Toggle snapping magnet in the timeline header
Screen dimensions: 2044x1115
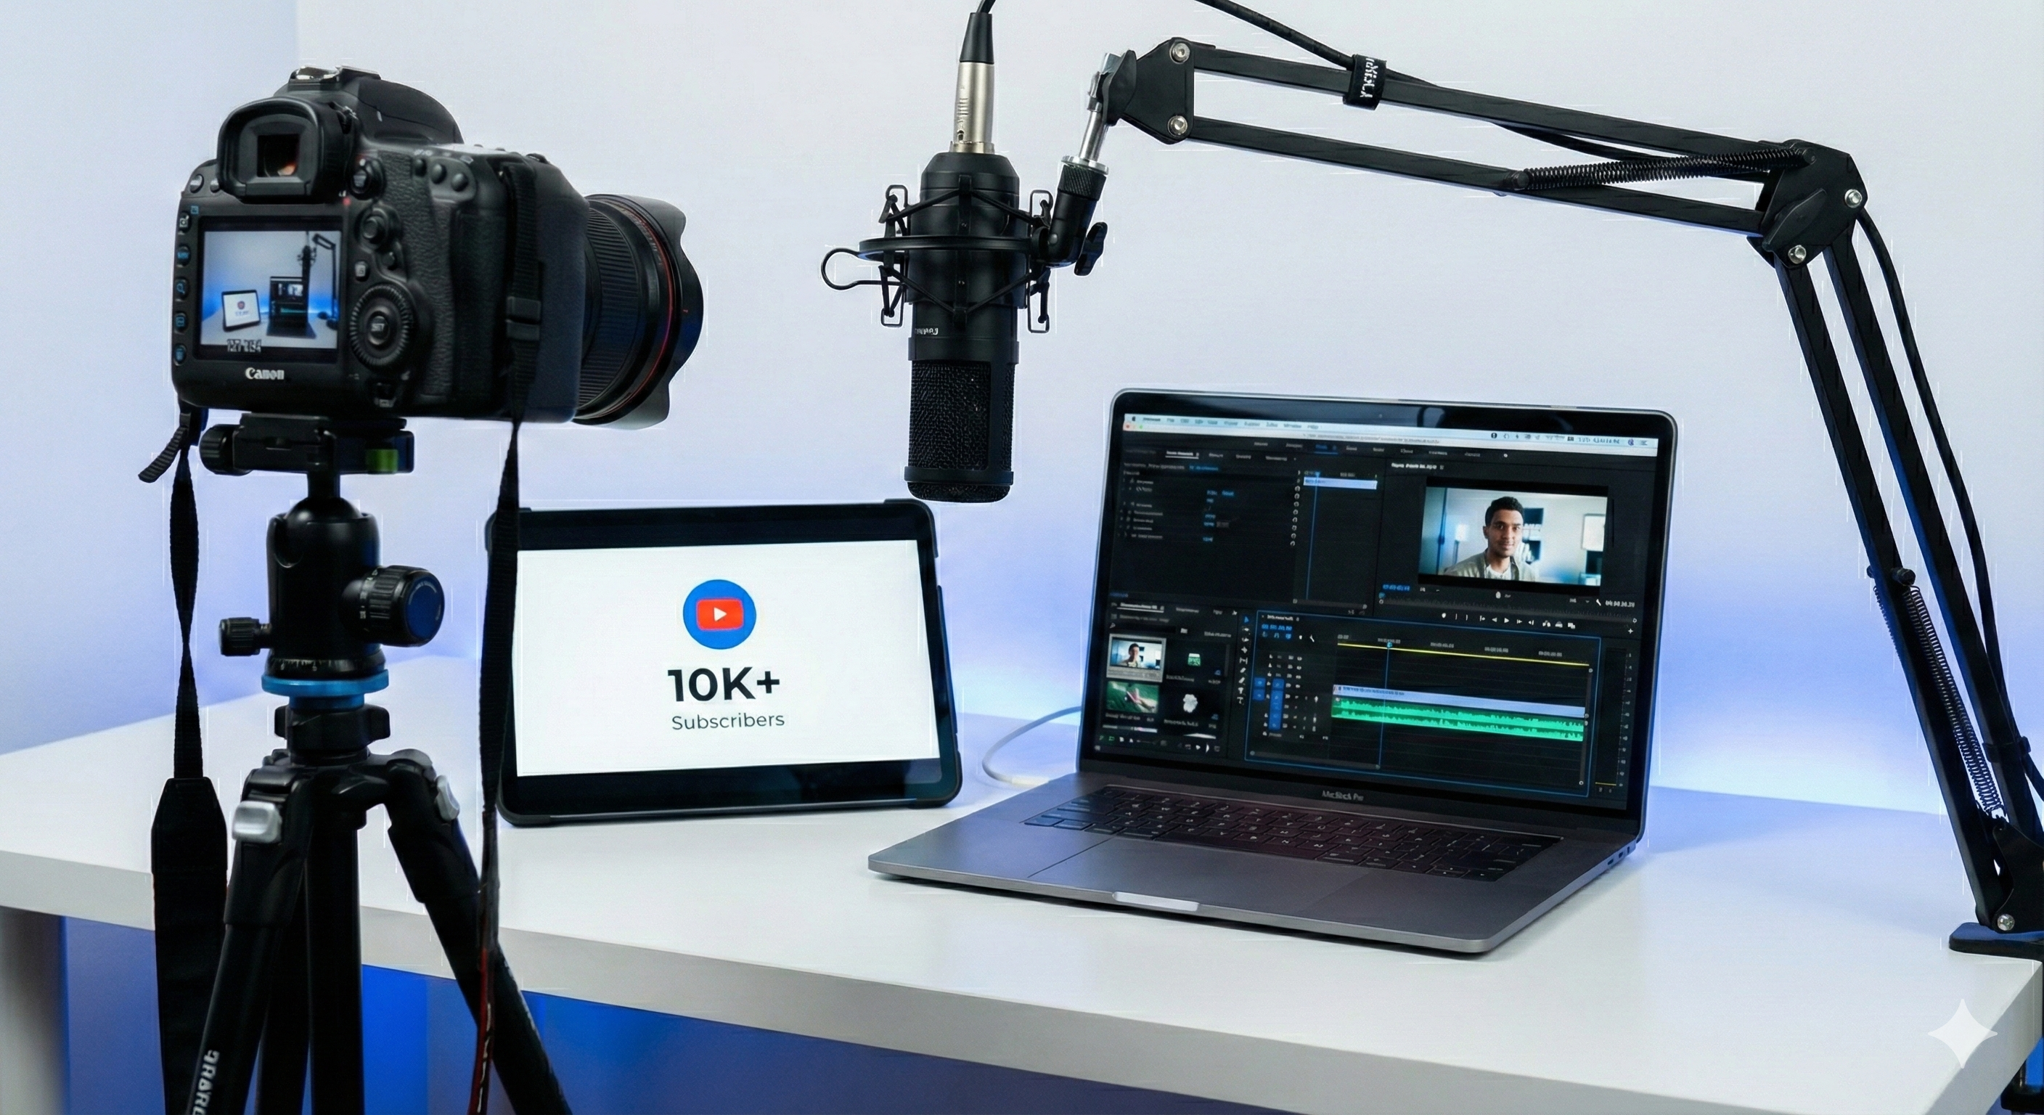tap(1277, 637)
